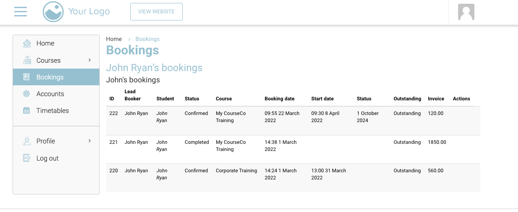The image size is (518, 212).
Task: Click the Home house icon in sidebar
Action: (27, 43)
